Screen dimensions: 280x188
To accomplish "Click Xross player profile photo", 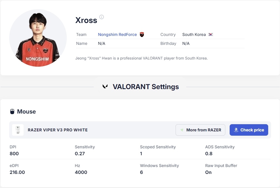I will [38, 38].
